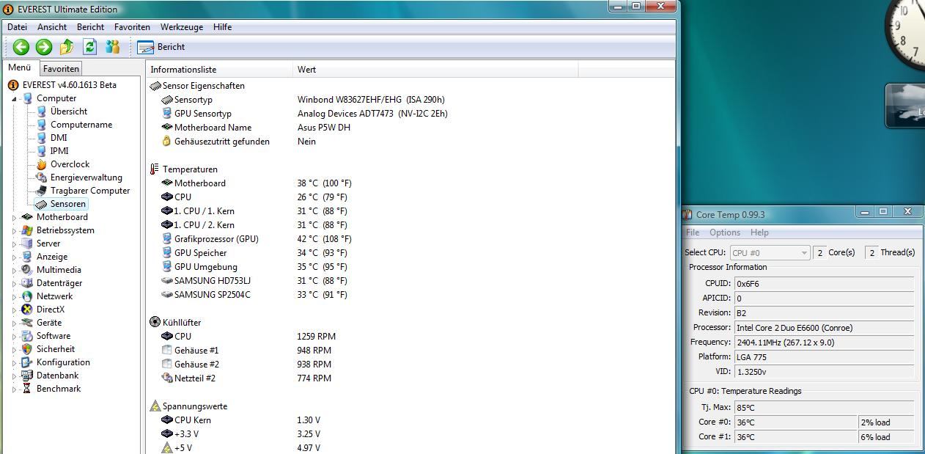Click the Informationsliste column header

coord(219,70)
